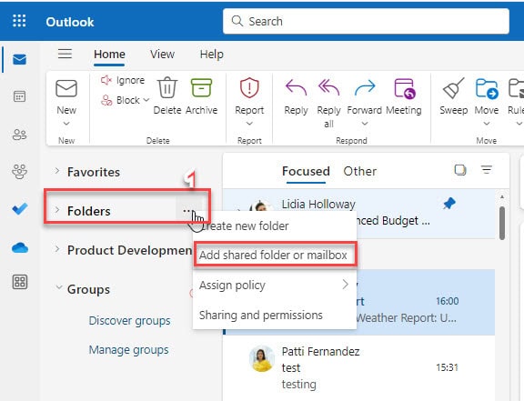Expand the New mail dropdown arrow
Image resolution: width=524 pixels, height=401 pixels.
tap(66, 124)
